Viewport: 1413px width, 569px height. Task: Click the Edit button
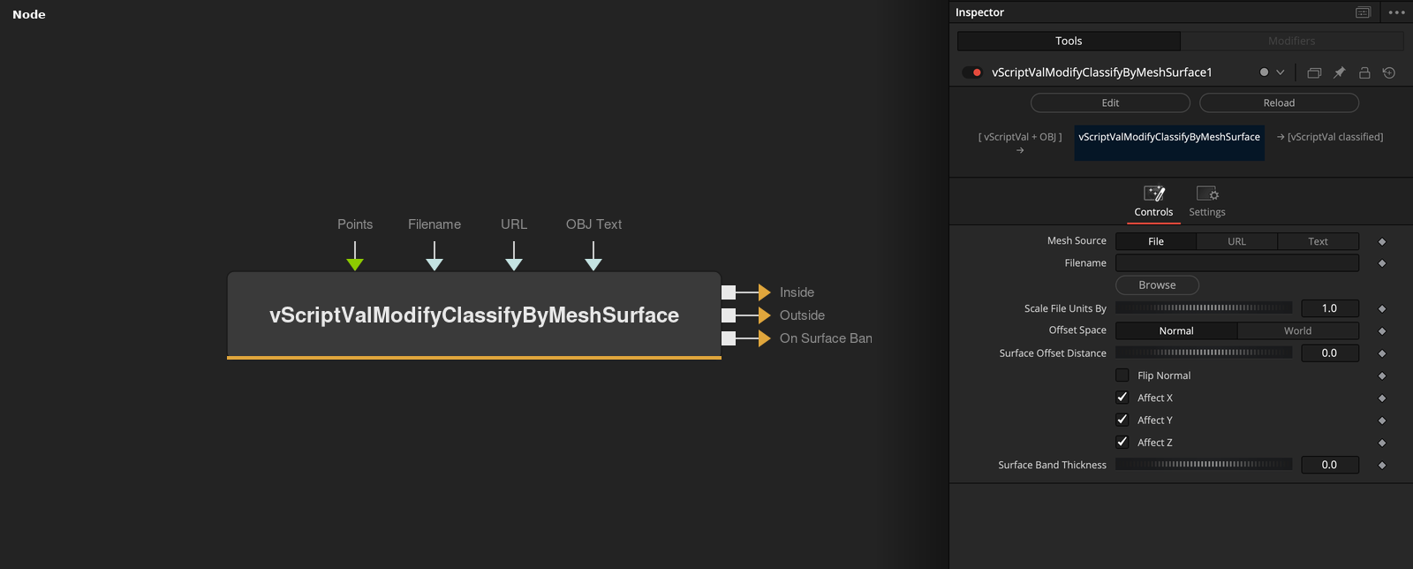click(x=1110, y=102)
